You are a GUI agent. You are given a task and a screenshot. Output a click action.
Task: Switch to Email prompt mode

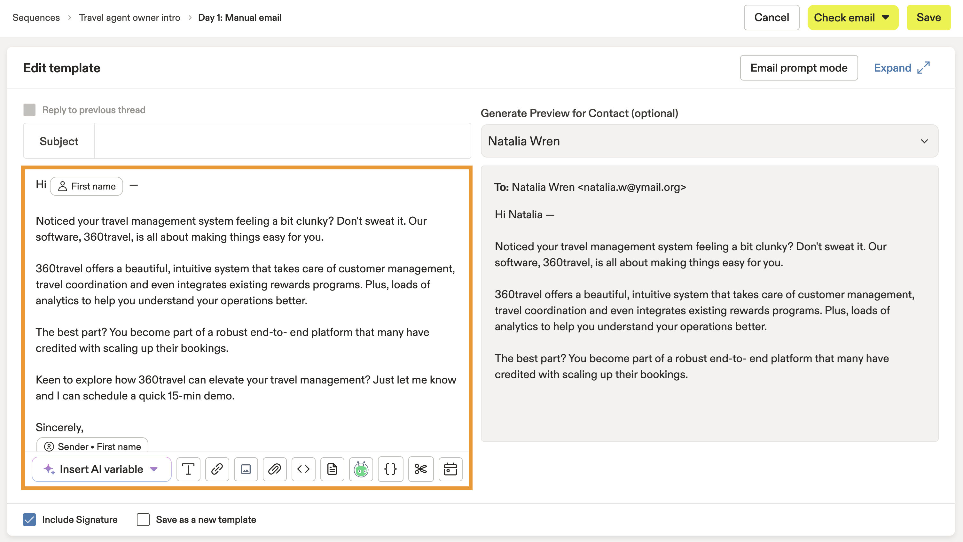click(x=799, y=68)
